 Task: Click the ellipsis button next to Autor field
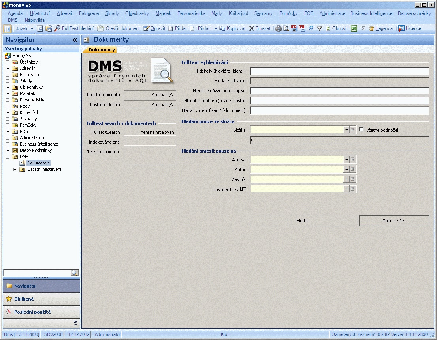coord(347,169)
